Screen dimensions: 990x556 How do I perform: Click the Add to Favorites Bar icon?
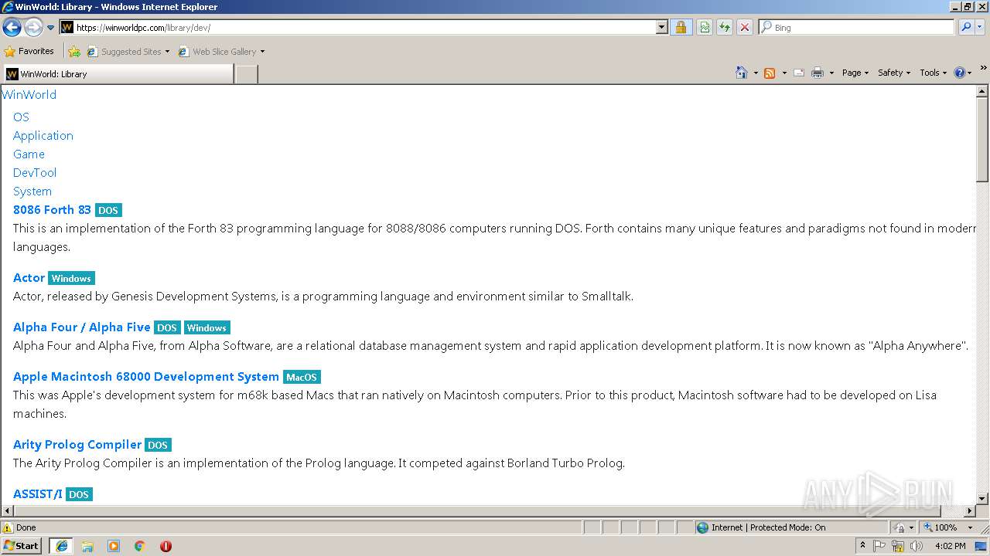tap(74, 52)
